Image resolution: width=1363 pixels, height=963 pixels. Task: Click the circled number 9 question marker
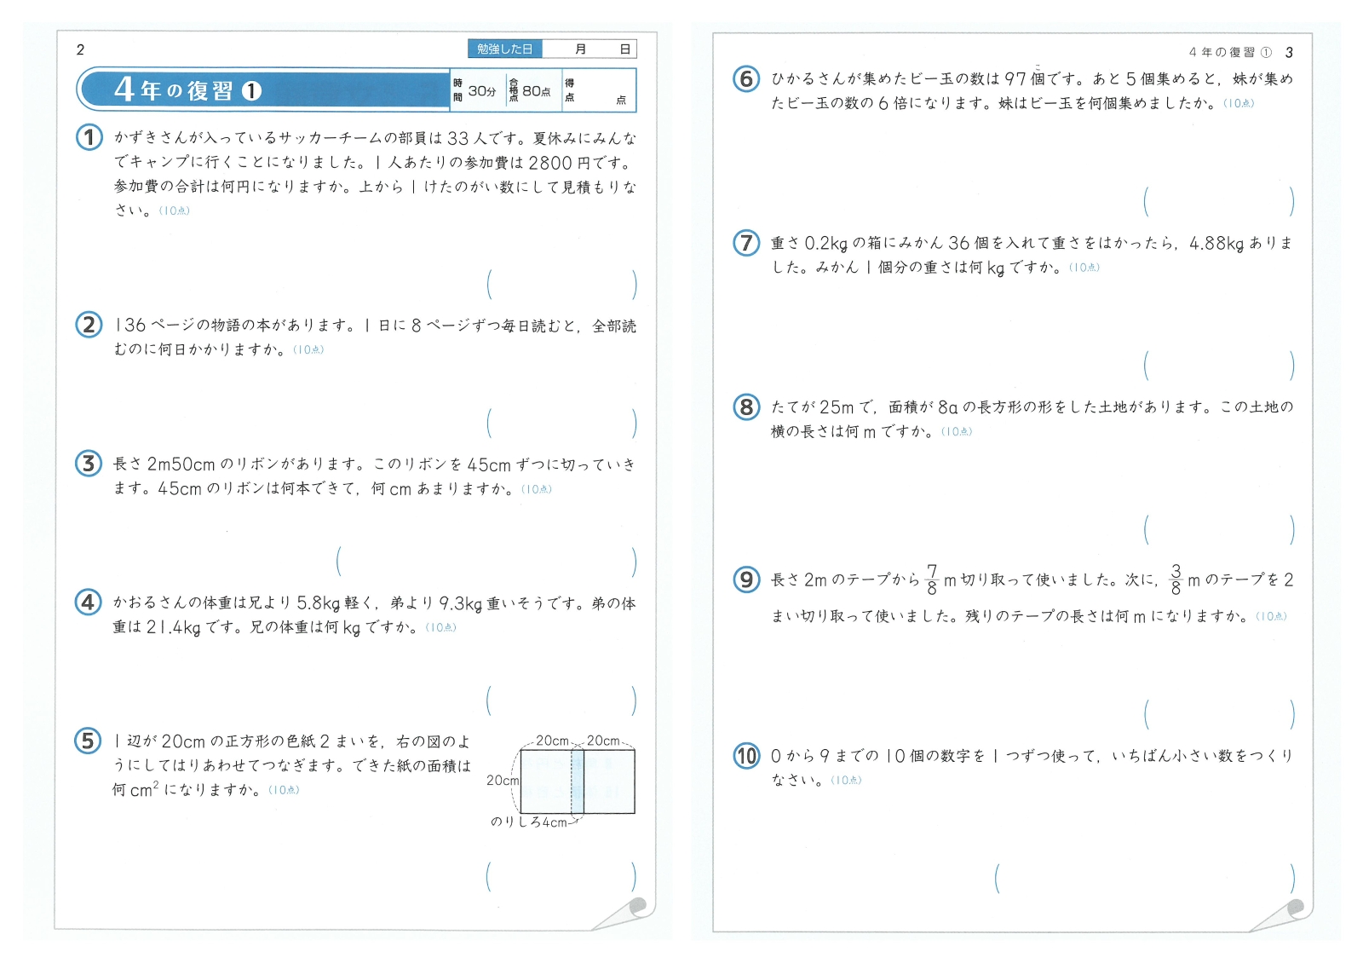(x=746, y=580)
